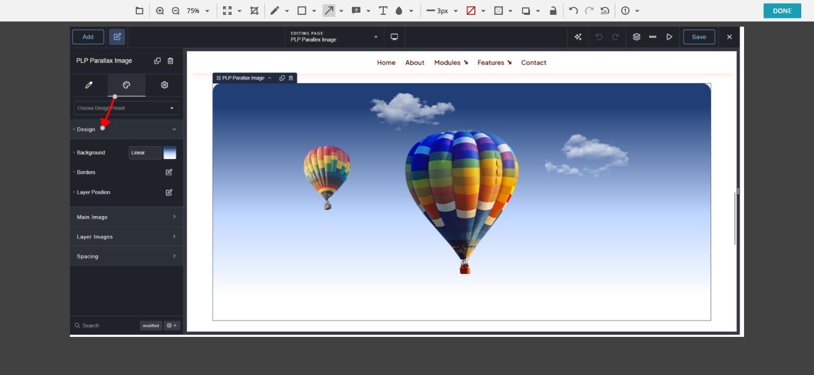This screenshot has width=814, height=375.
Task: Switch to the Design palette tab
Action: pos(127,85)
